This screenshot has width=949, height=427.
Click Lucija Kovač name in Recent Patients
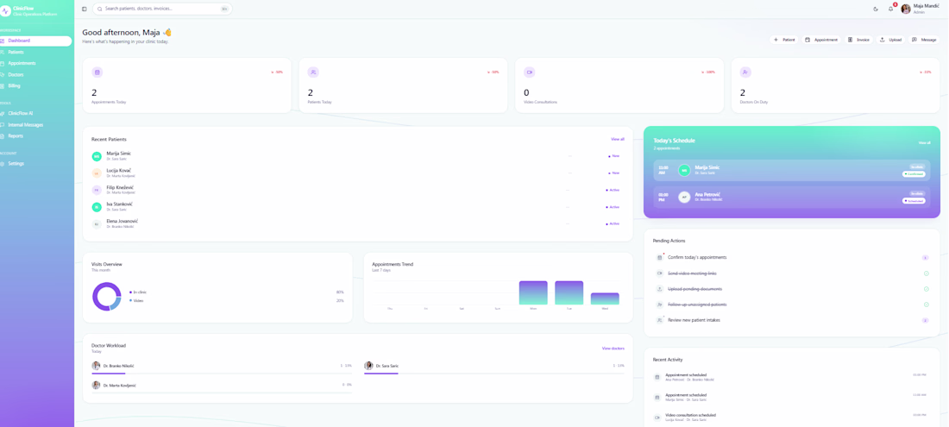[x=119, y=171]
